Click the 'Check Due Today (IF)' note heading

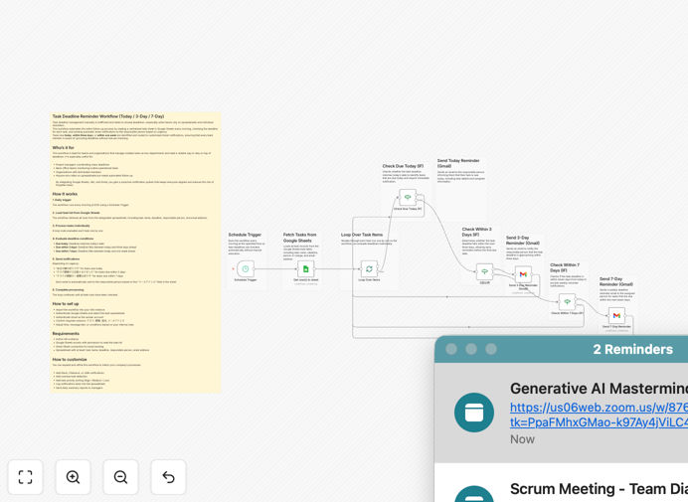[403, 166]
